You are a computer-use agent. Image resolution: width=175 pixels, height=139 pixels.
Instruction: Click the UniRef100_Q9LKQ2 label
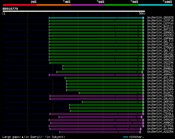(x=160, y=54)
